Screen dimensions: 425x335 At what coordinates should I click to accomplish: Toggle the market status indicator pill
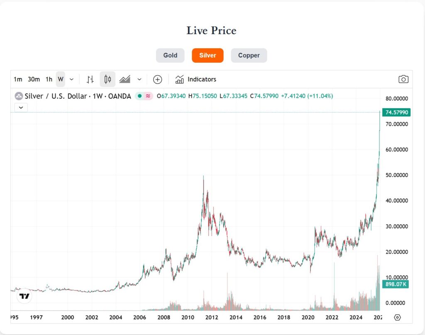point(144,96)
